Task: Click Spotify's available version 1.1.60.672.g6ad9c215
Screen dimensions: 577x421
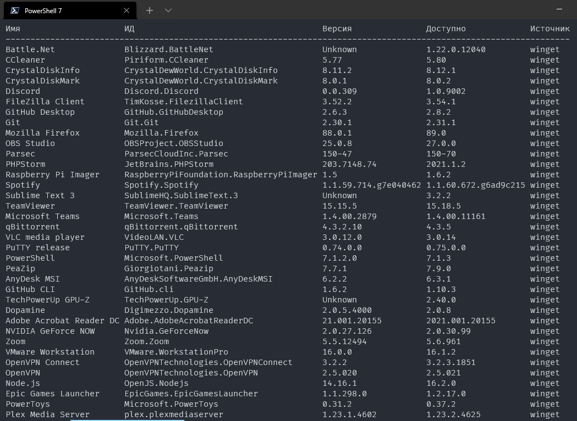Action: pos(475,185)
